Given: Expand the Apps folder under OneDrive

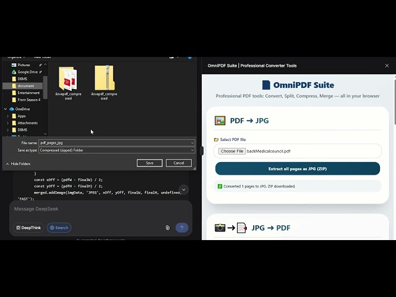Looking at the screenshot, I should coord(7,116).
